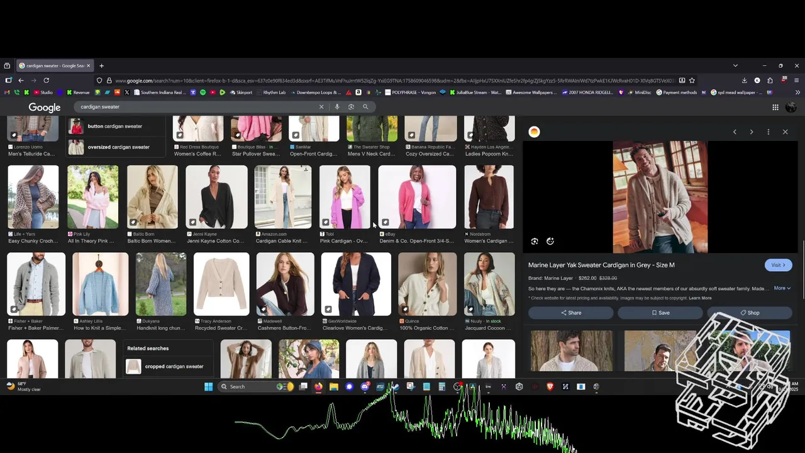
Task: Open 'Payment methods' bookmark
Action: [x=676, y=92]
